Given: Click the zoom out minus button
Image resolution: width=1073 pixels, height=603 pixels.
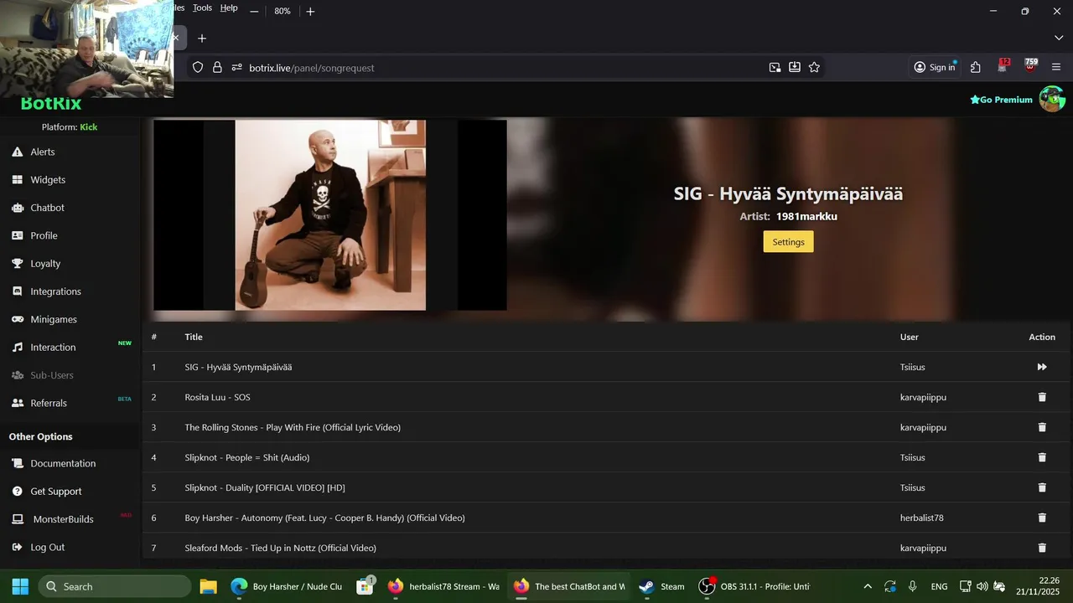Looking at the screenshot, I should (254, 11).
